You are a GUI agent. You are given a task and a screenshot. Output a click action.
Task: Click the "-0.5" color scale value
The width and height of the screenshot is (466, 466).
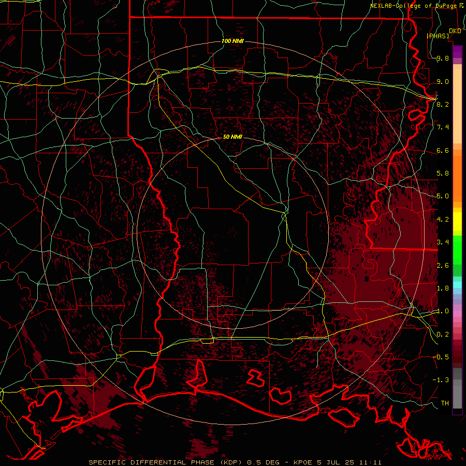tap(441, 357)
